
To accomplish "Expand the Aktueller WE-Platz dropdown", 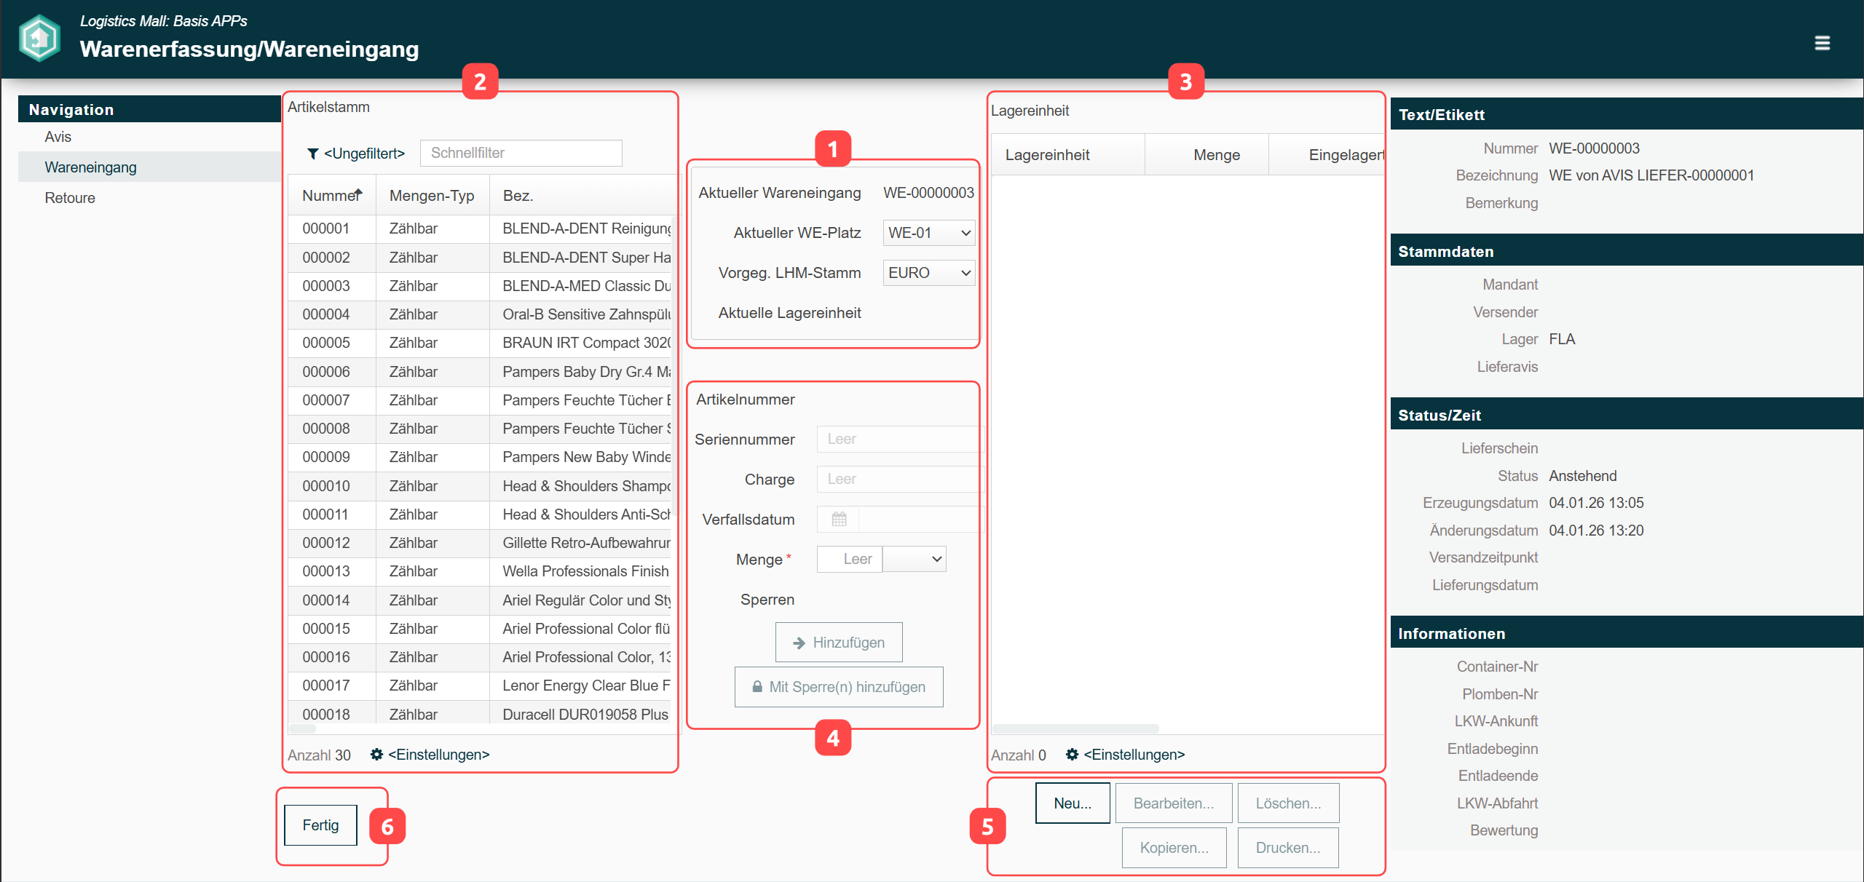I will pyautogui.click(x=928, y=233).
